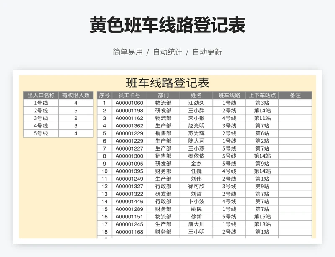The width and height of the screenshot is (335, 257).
Task: Select the 序号 column header
Action: click(104, 96)
